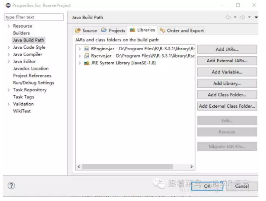Expand the Task Repository node
Screen dimensions: 266x201
click(8, 90)
